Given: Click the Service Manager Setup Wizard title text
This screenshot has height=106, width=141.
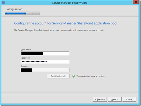Looking at the screenshot, I should 70,3.
